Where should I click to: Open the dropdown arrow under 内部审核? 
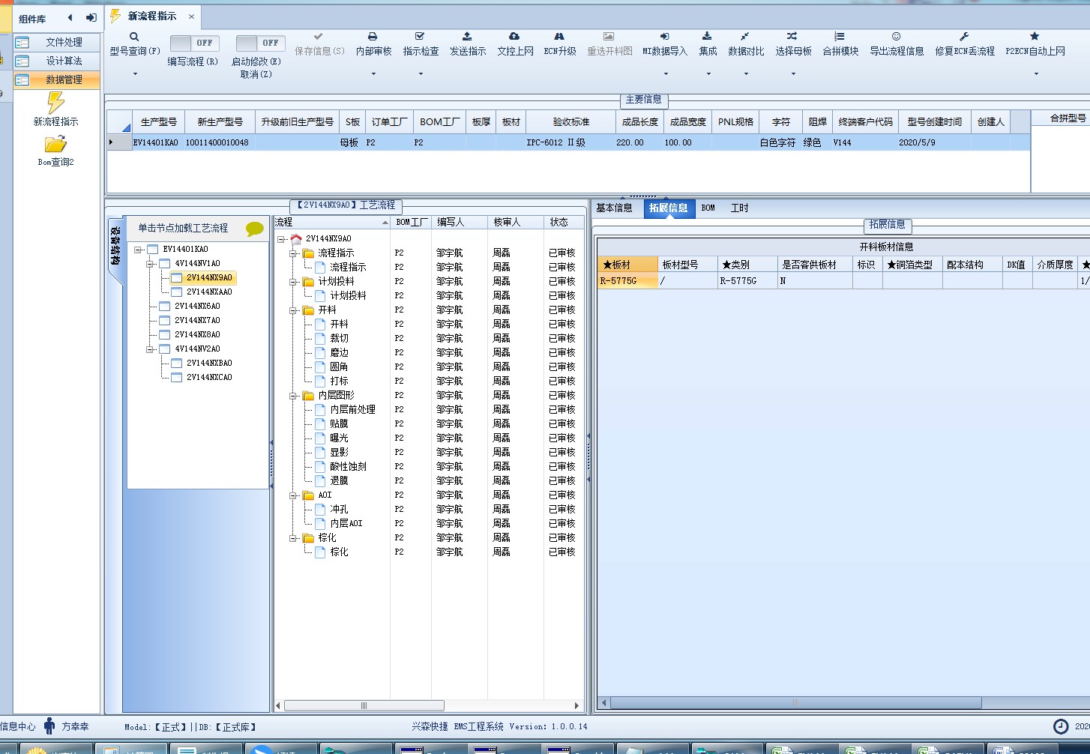(373, 73)
